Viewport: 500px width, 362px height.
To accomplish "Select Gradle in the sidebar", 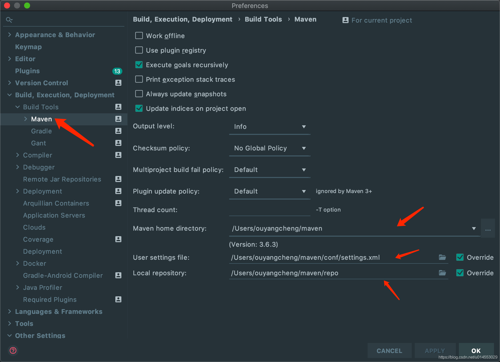I will [x=41, y=131].
